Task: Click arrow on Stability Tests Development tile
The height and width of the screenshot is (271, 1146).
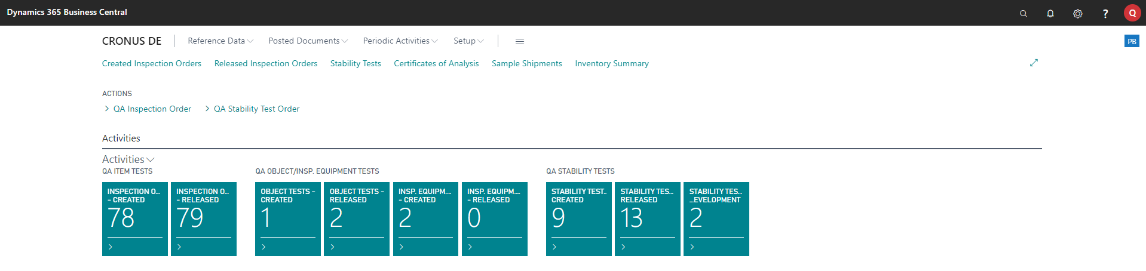Action: [692, 247]
